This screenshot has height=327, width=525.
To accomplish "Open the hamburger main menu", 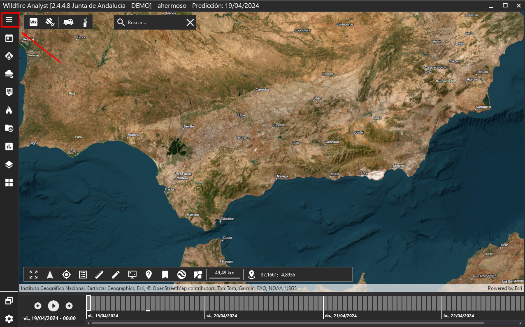I will click(9, 20).
